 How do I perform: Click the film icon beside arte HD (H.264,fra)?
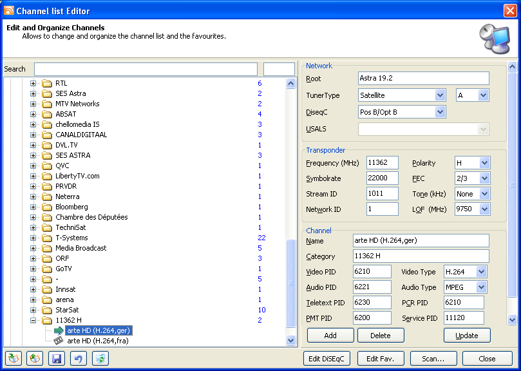click(57, 341)
